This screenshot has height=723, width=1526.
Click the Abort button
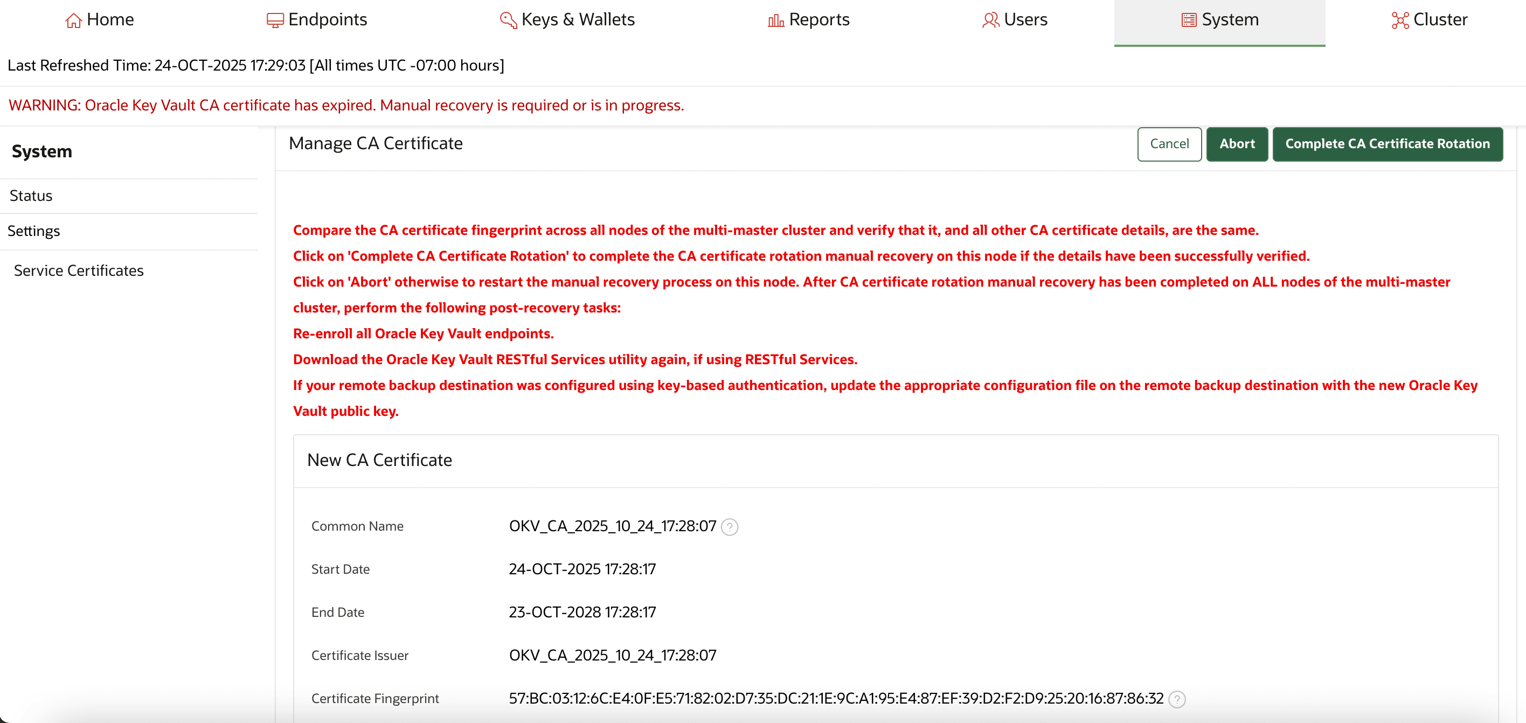click(x=1237, y=144)
